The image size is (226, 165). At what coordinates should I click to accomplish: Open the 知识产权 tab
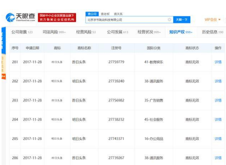(x=181, y=32)
